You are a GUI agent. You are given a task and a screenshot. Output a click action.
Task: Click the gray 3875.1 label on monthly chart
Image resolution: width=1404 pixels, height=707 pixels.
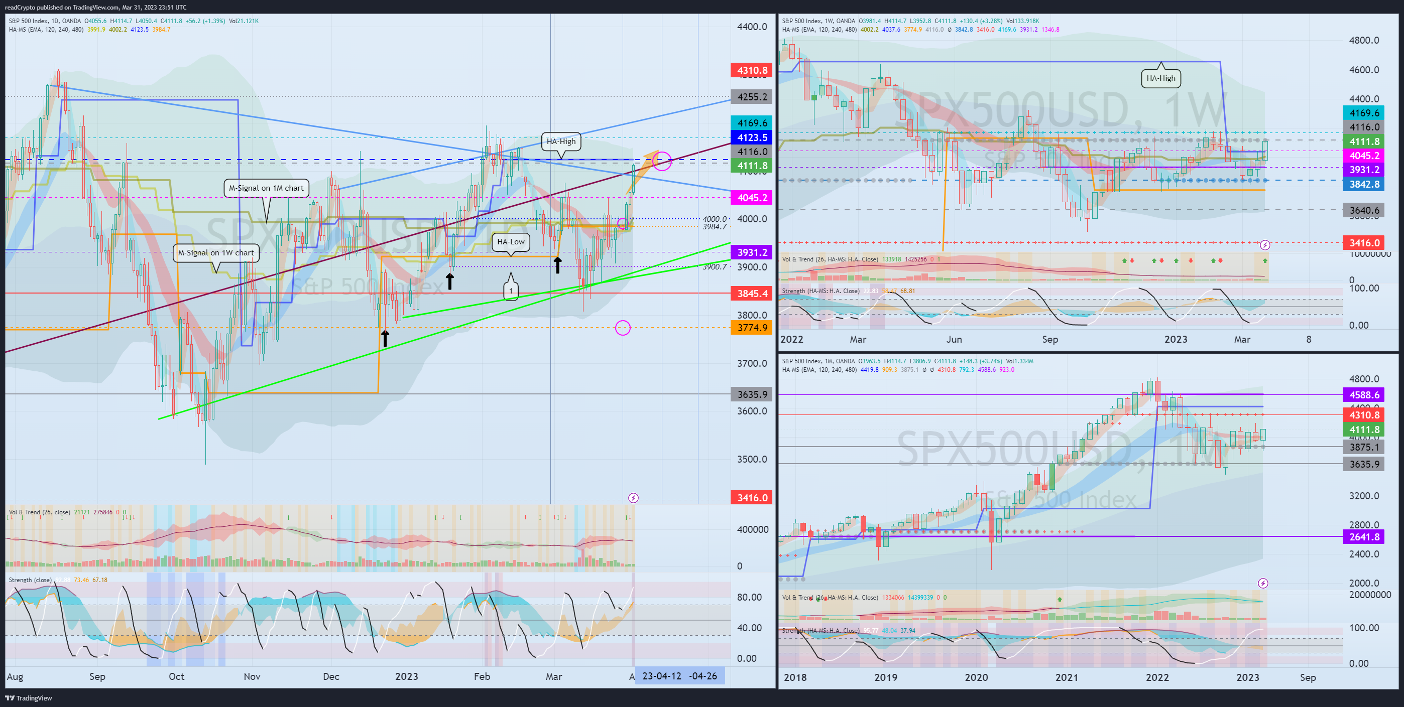pyautogui.click(x=1364, y=447)
